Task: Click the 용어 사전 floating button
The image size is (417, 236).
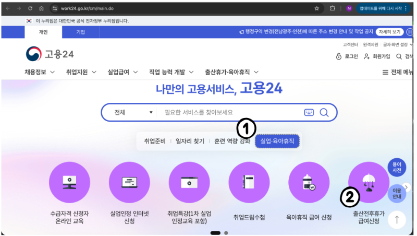Action: pyautogui.click(x=397, y=168)
